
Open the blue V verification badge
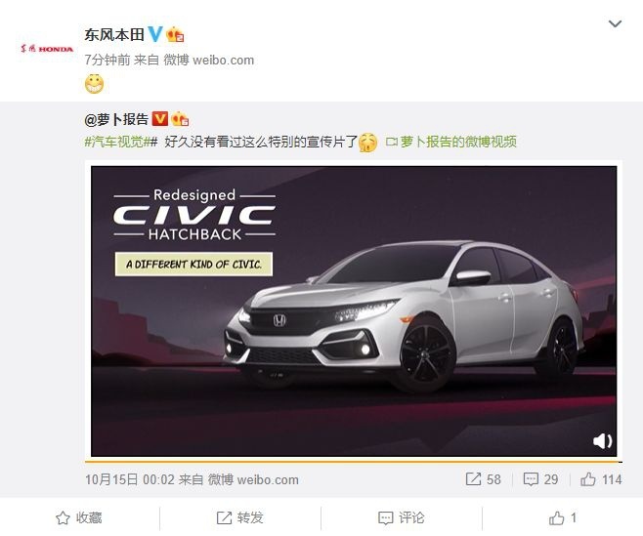pyautogui.click(x=155, y=34)
